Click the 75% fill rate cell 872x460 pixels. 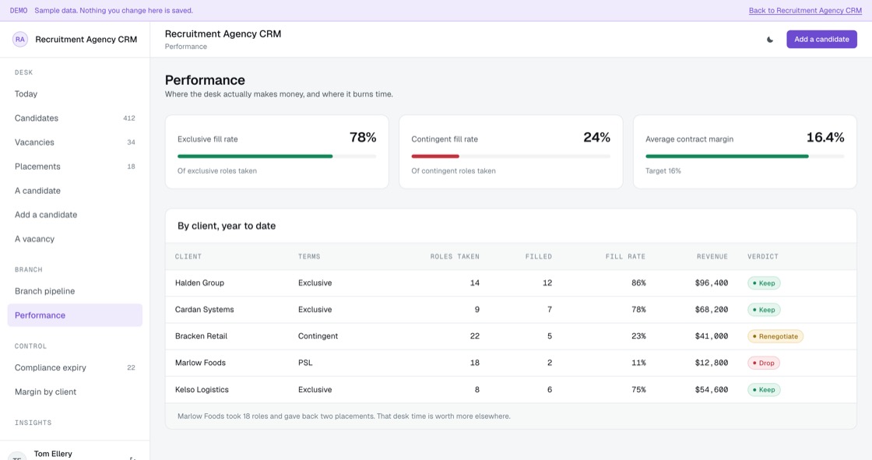tap(638, 390)
